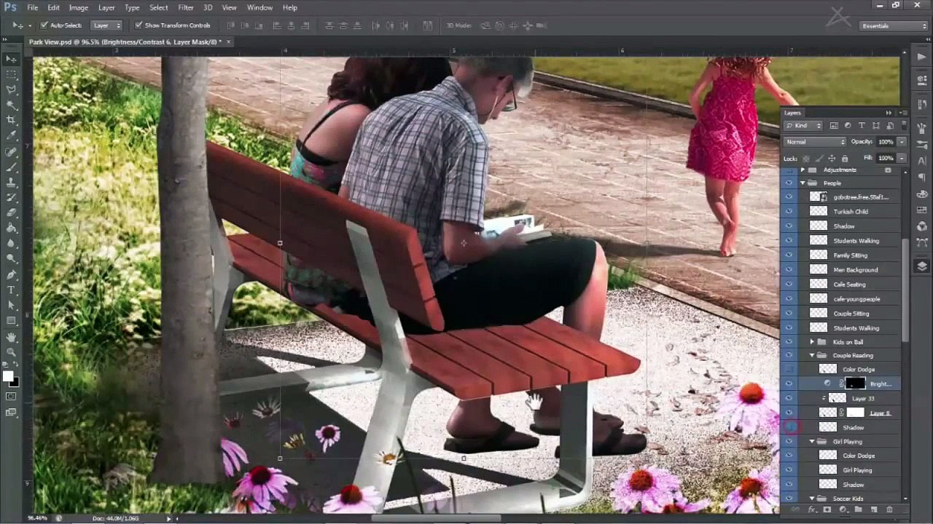933x524 pixels.
Task: Select the Paint Bucket tool
Action: (11, 228)
